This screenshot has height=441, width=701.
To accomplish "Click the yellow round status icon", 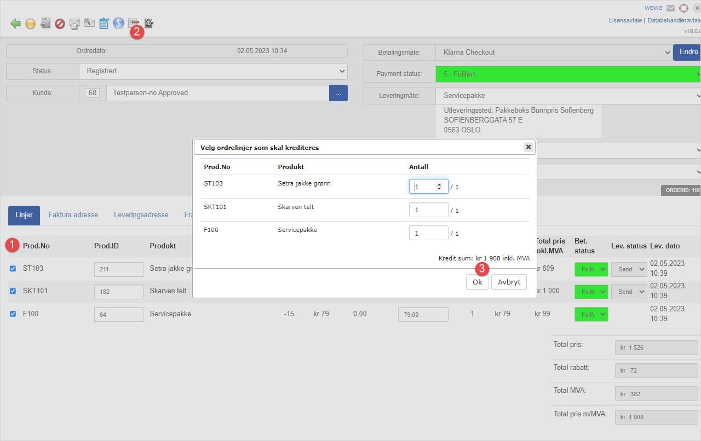I will click(x=30, y=24).
